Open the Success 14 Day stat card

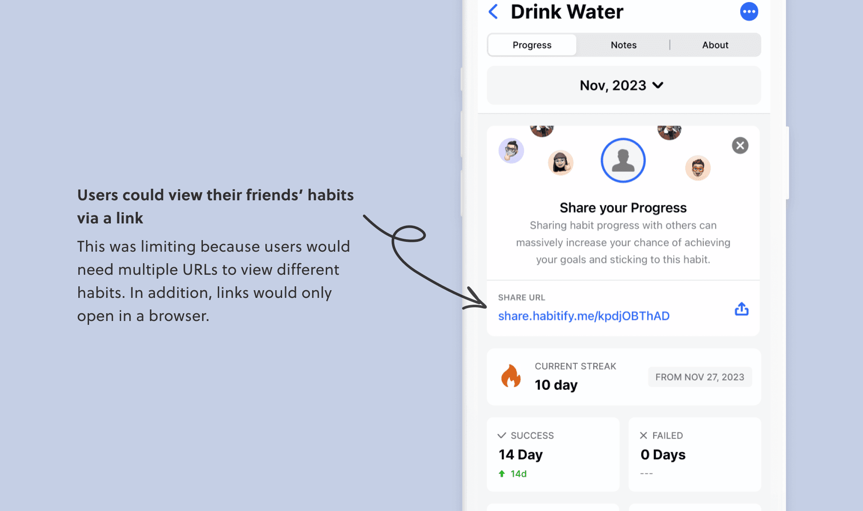coord(553,455)
